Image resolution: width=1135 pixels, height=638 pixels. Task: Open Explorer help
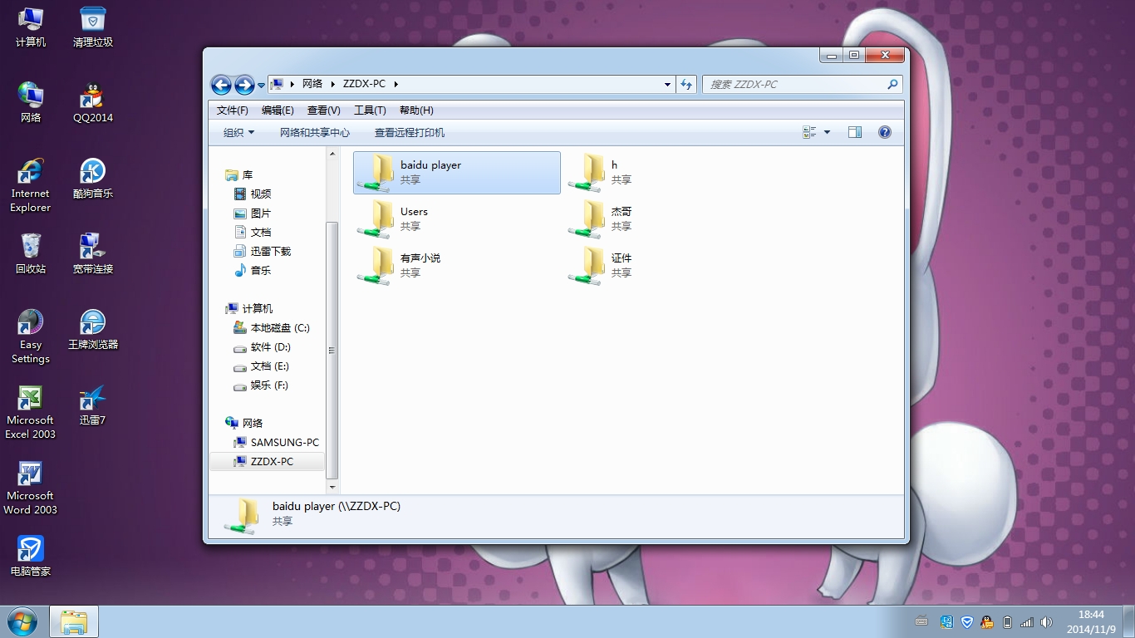(x=885, y=132)
